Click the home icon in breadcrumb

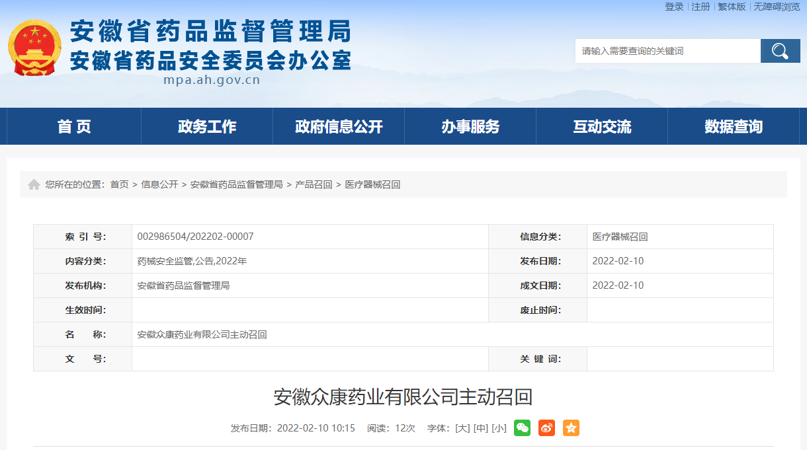click(34, 184)
